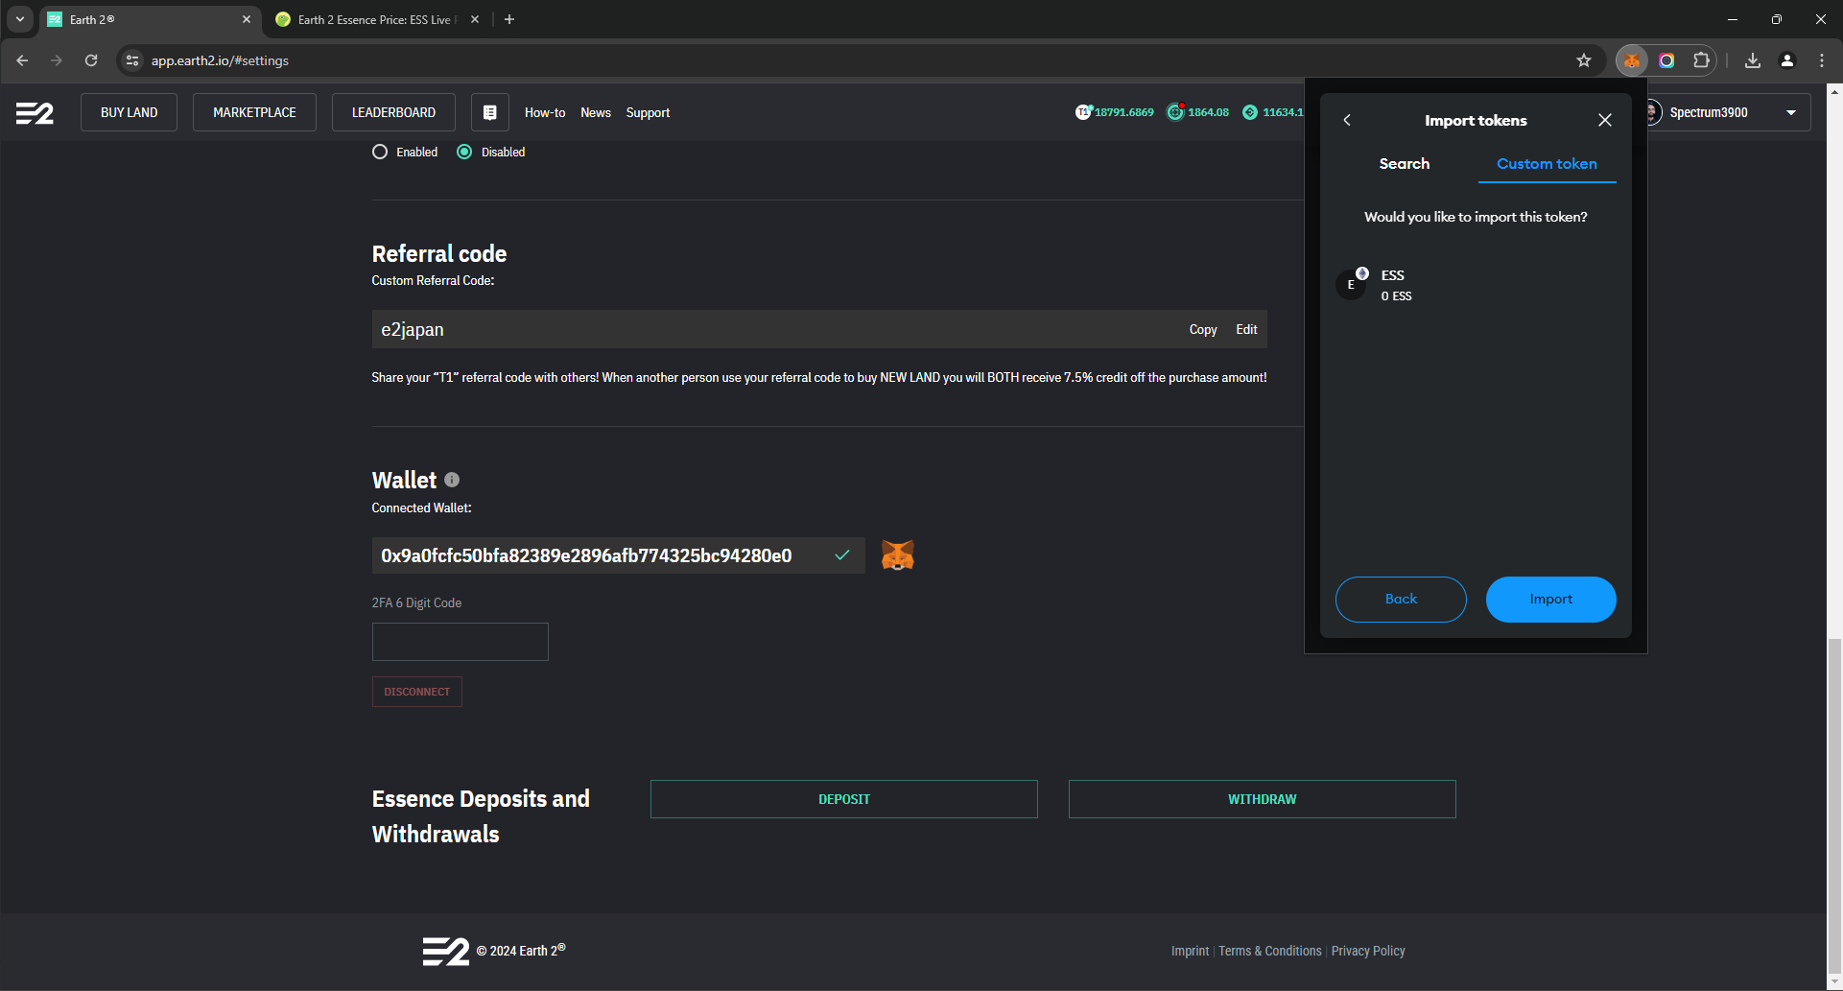Click the Earth 2 logo in header
This screenshot has height=991, width=1843.
35,113
